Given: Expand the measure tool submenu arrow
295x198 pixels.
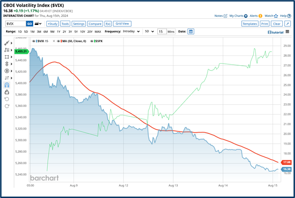Looking at the screenshot, I should pos(12,64).
